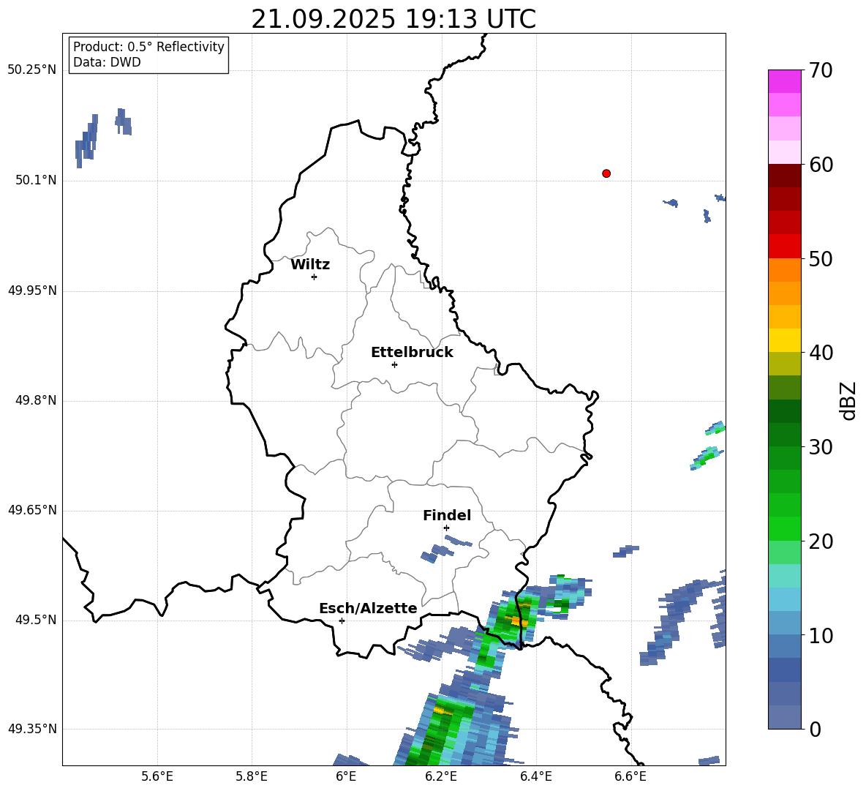Click the '6°E' longitude label
This screenshot has height=791, width=866.
346,776
